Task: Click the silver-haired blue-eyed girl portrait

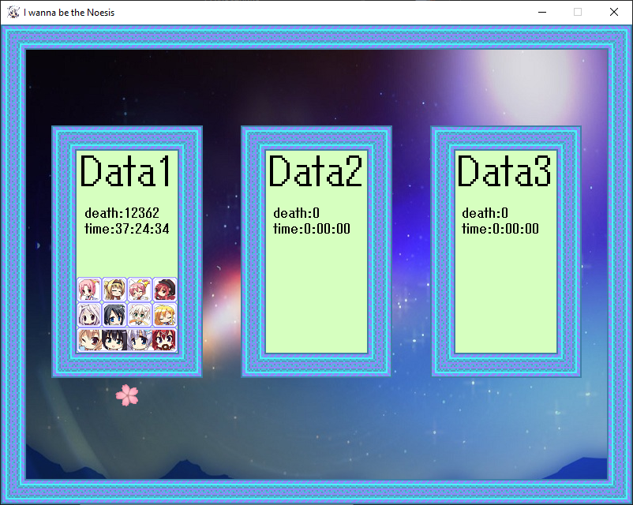Action: [x=139, y=340]
